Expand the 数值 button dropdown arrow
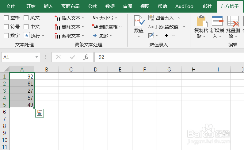This screenshot has width=244, height=150. coord(139,37)
